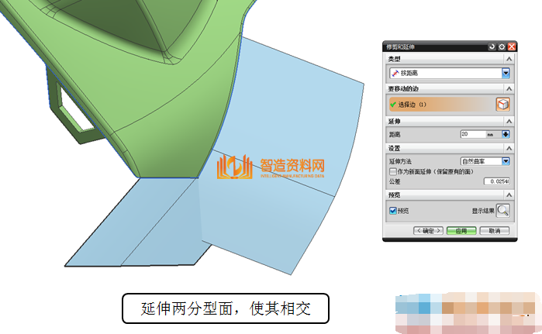Open the 按距离 type dropdown
542x334 pixels.
(x=506, y=73)
